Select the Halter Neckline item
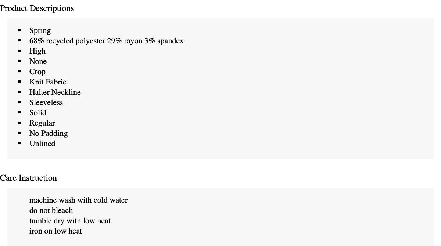This screenshot has width=441, height=246. point(55,92)
